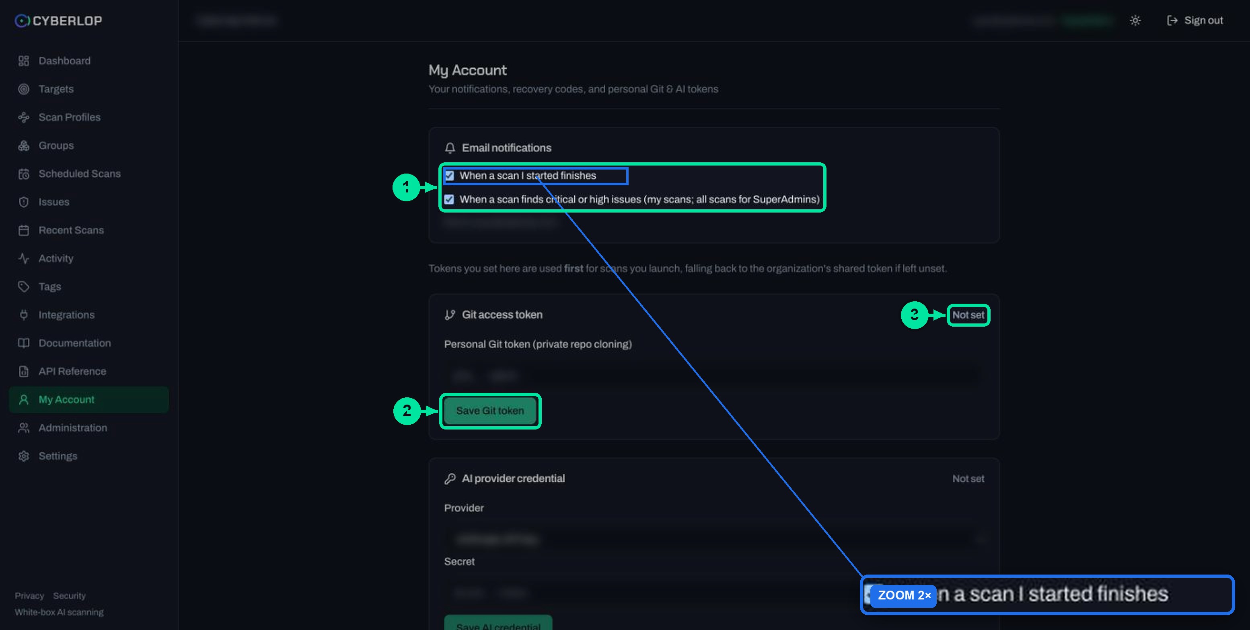The image size is (1250, 630).
Task: Click the API Reference file icon
Action: (24, 371)
